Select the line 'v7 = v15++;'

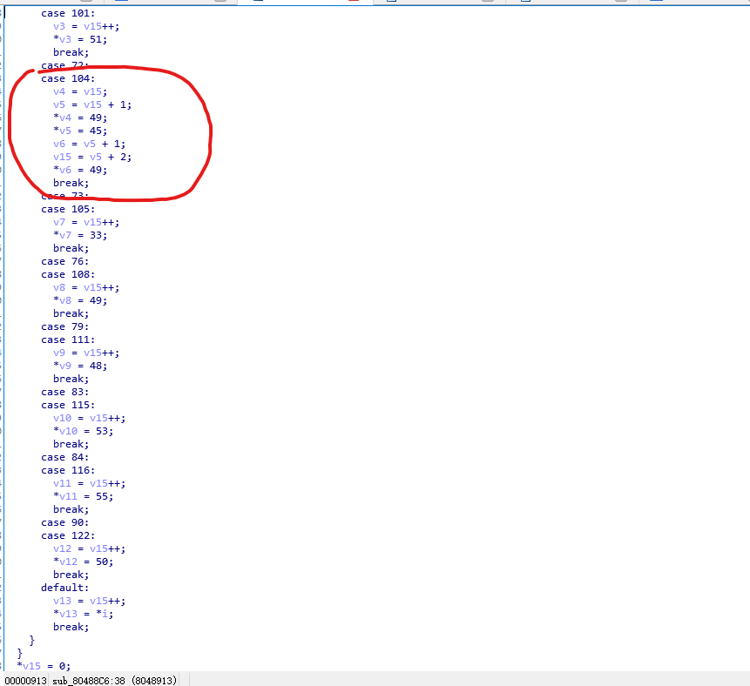86,222
